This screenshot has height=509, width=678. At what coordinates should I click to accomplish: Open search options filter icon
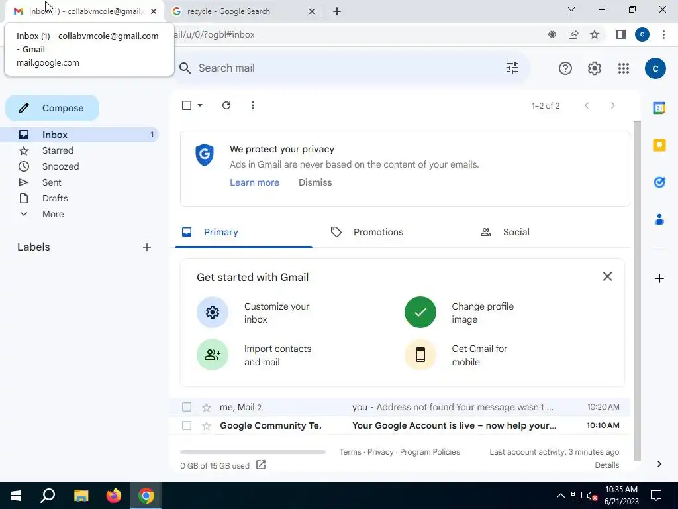pos(512,68)
